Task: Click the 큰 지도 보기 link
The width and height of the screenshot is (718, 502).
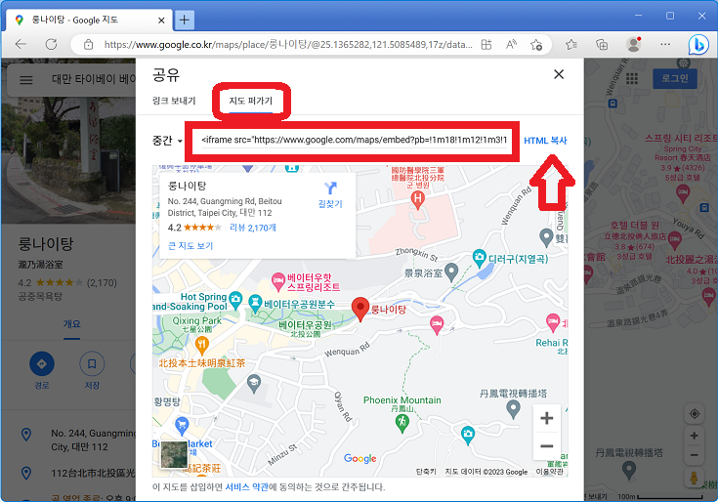Action: 190,246
